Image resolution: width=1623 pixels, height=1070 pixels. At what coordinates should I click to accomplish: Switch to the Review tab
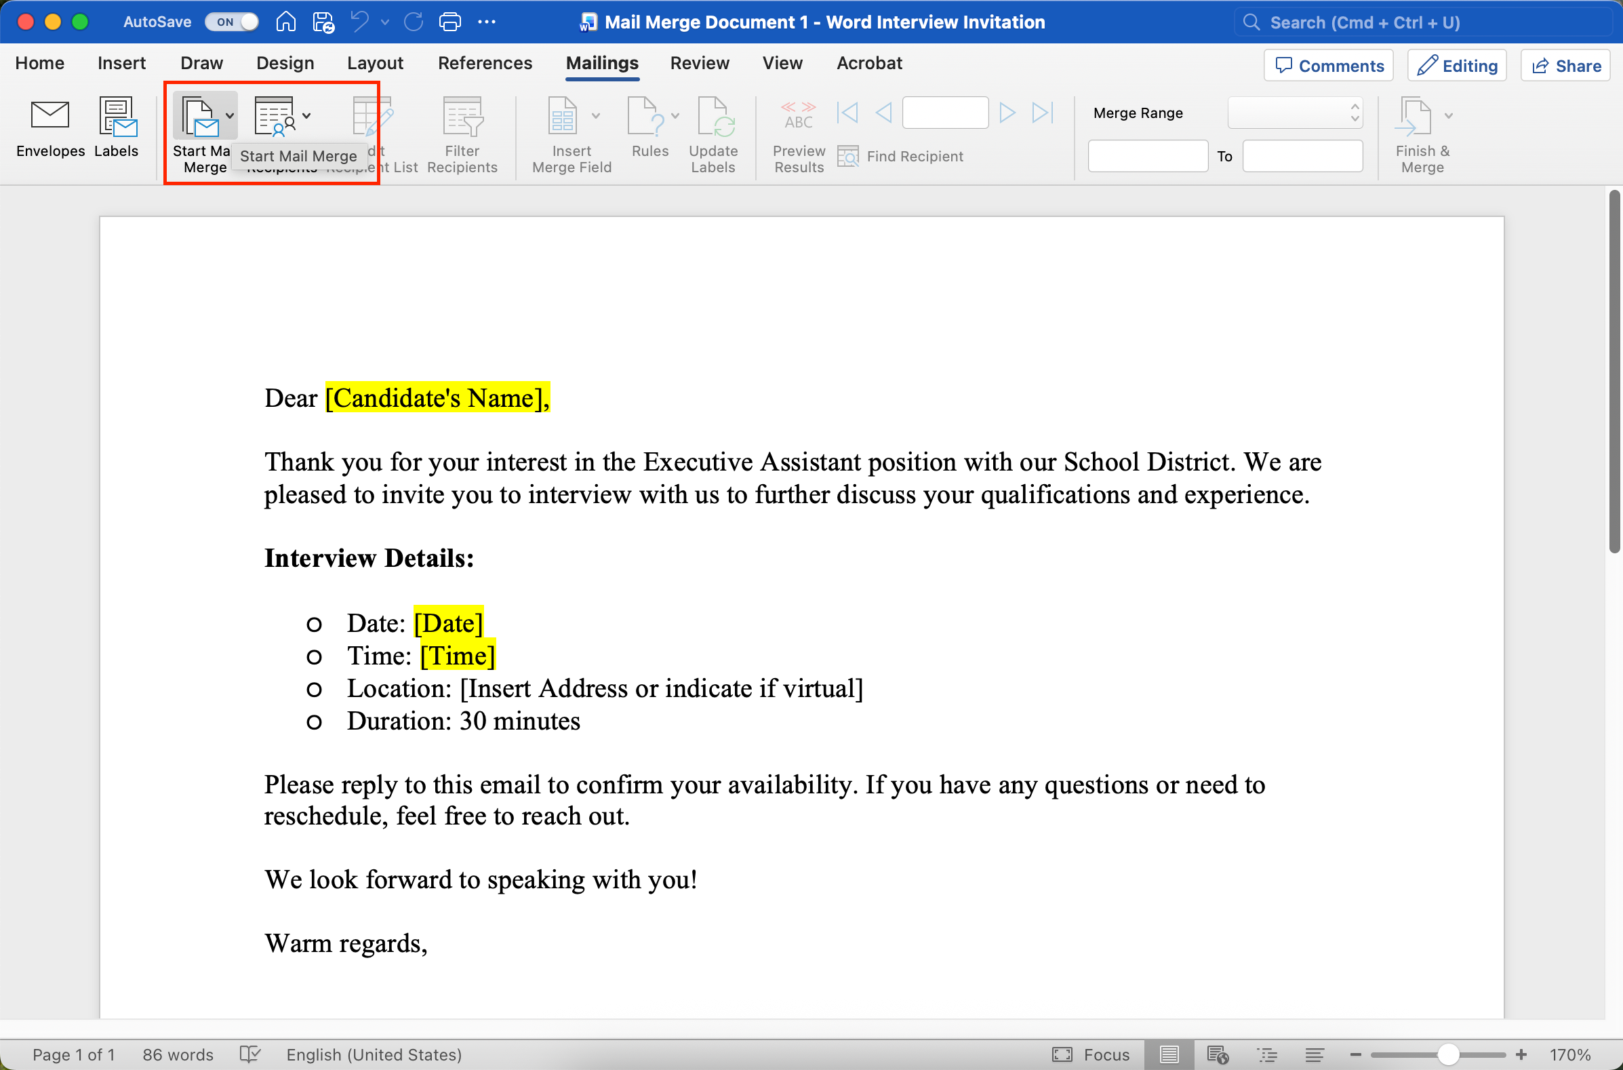pyautogui.click(x=699, y=64)
